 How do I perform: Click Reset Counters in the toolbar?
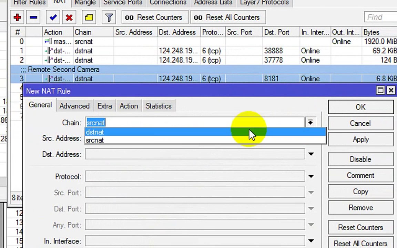point(155,18)
